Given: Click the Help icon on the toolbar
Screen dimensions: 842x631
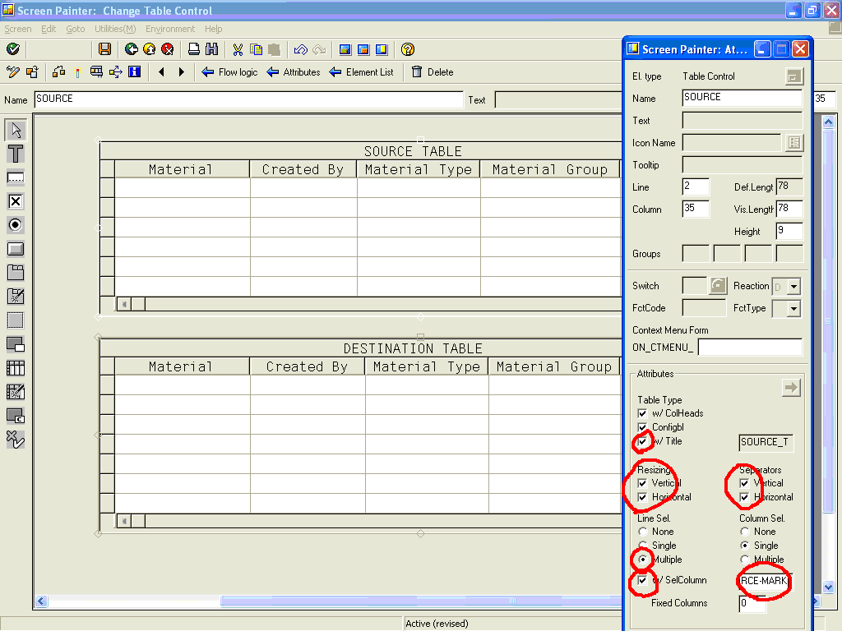Looking at the screenshot, I should pos(406,49).
